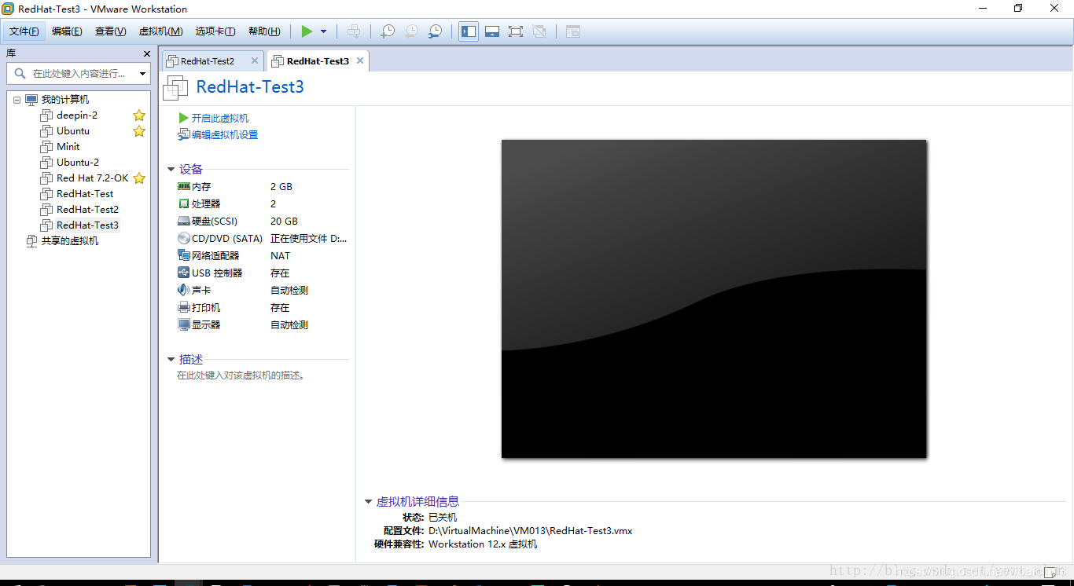1074x586 pixels.
Task: Open the 虚拟机(M) menu
Action: (x=160, y=31)
